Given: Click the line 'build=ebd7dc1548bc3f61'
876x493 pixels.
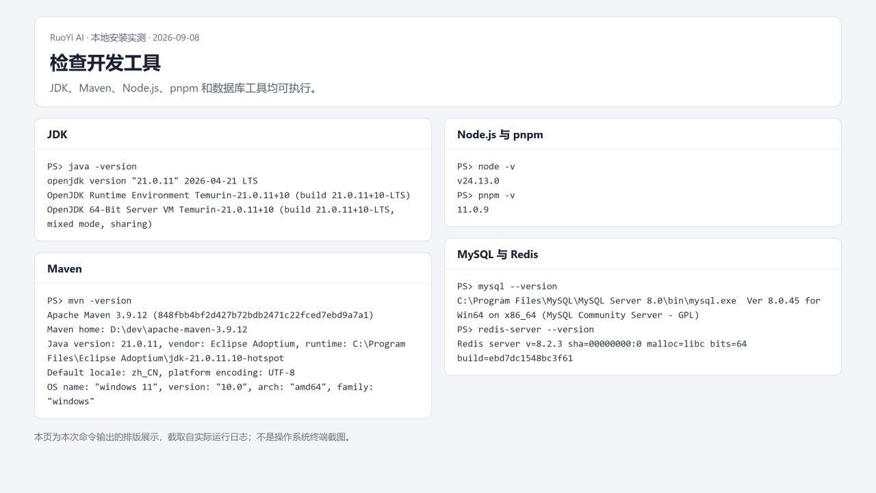Looking at the screenshot, I should (515, 358).
